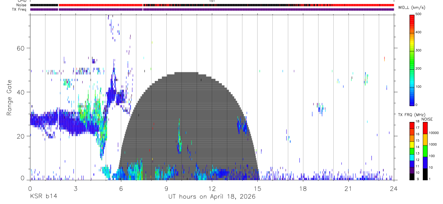
Task: Click the 'NOISE' legend title
Action: [x=427, y=119]
